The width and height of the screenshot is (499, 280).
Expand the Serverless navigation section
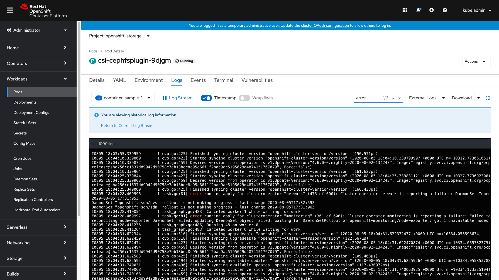[x=38, y=227]
